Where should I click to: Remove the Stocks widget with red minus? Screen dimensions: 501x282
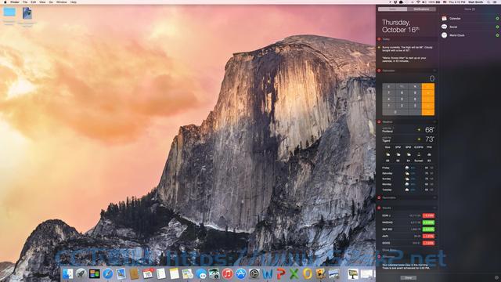[379, 208]
